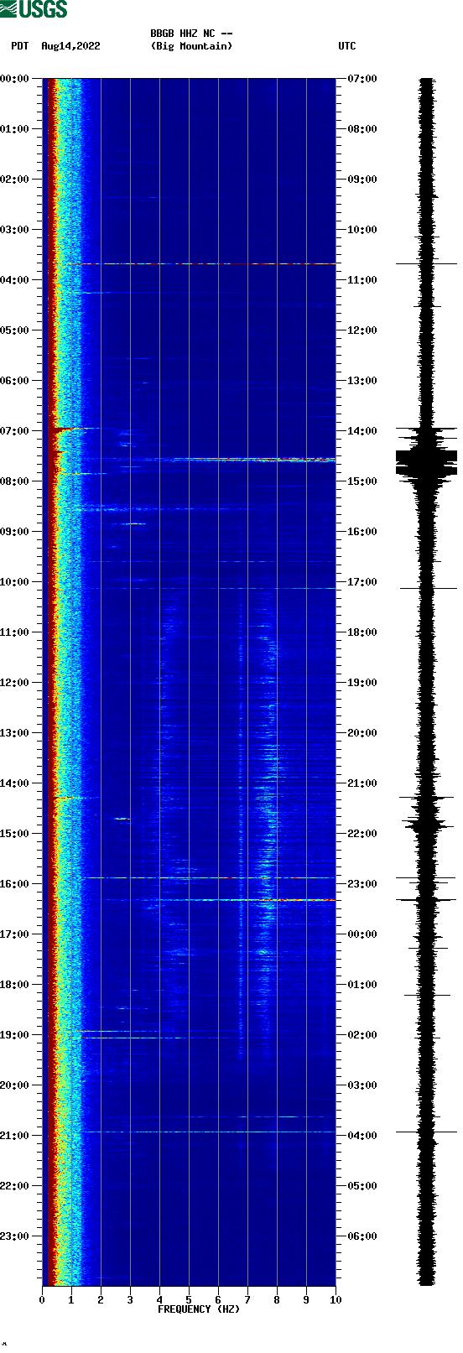Click the 21:00 PDT left axis label
Viewport: 463px width, 1353px height.
(15, 1136)
